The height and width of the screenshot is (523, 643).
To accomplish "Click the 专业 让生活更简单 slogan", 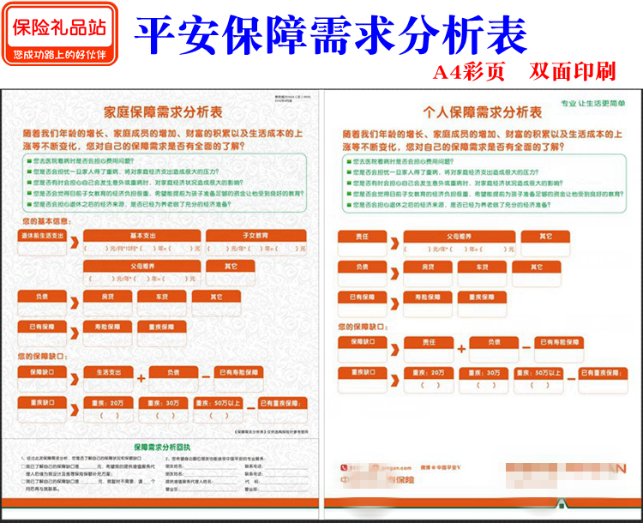I will 593,104.
